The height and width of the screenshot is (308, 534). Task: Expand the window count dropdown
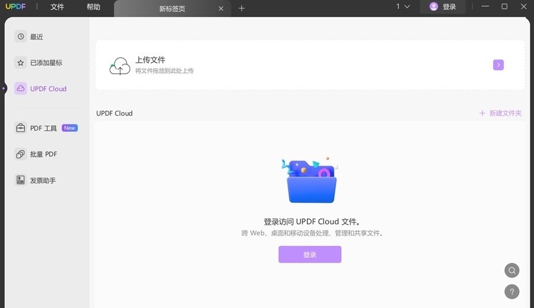(x=403, y=7)
